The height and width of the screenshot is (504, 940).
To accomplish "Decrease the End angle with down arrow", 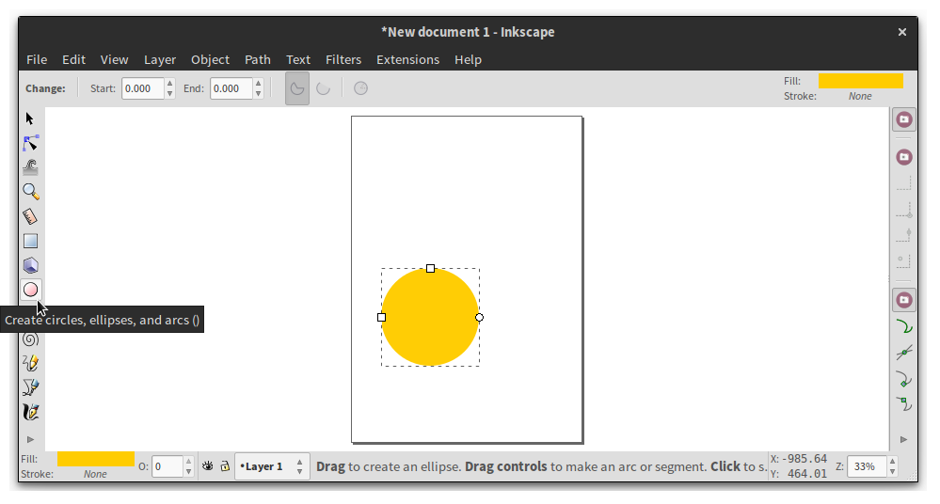I will tap(259, 93).
